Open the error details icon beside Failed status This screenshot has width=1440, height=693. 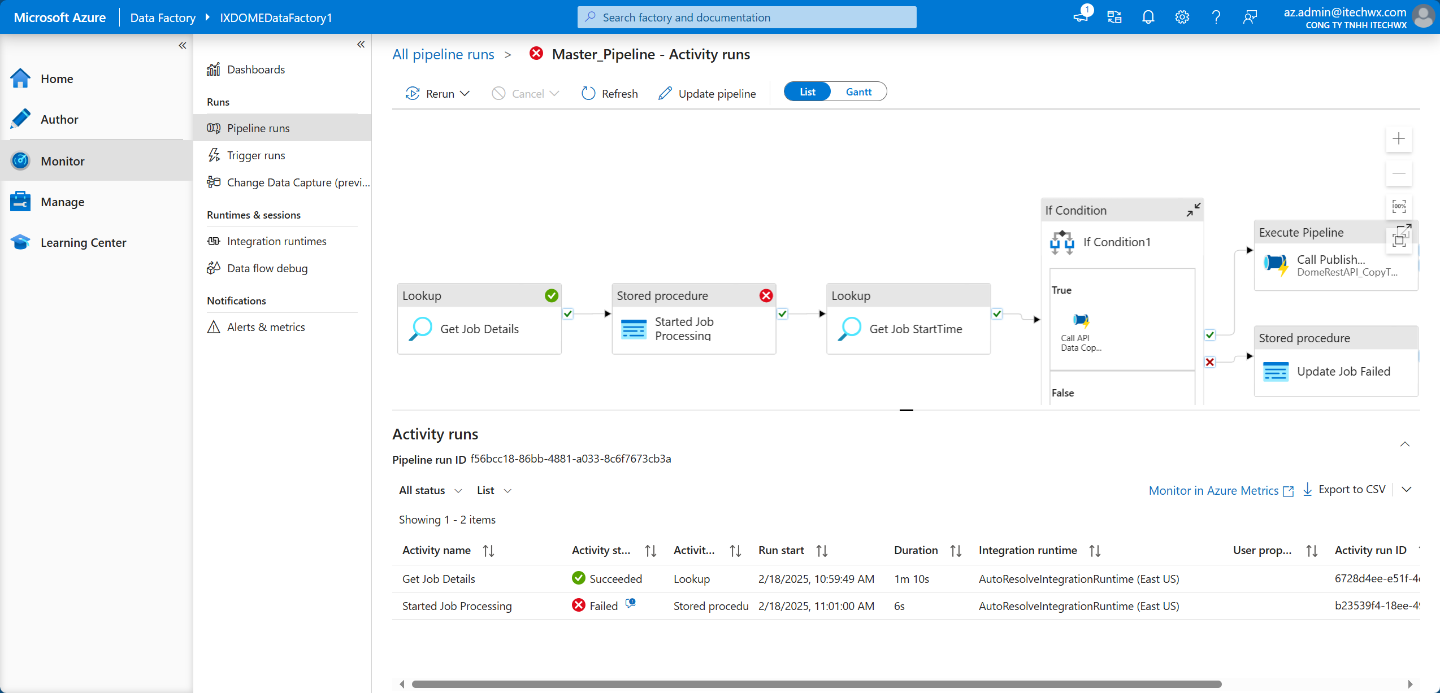pos(631,604)
